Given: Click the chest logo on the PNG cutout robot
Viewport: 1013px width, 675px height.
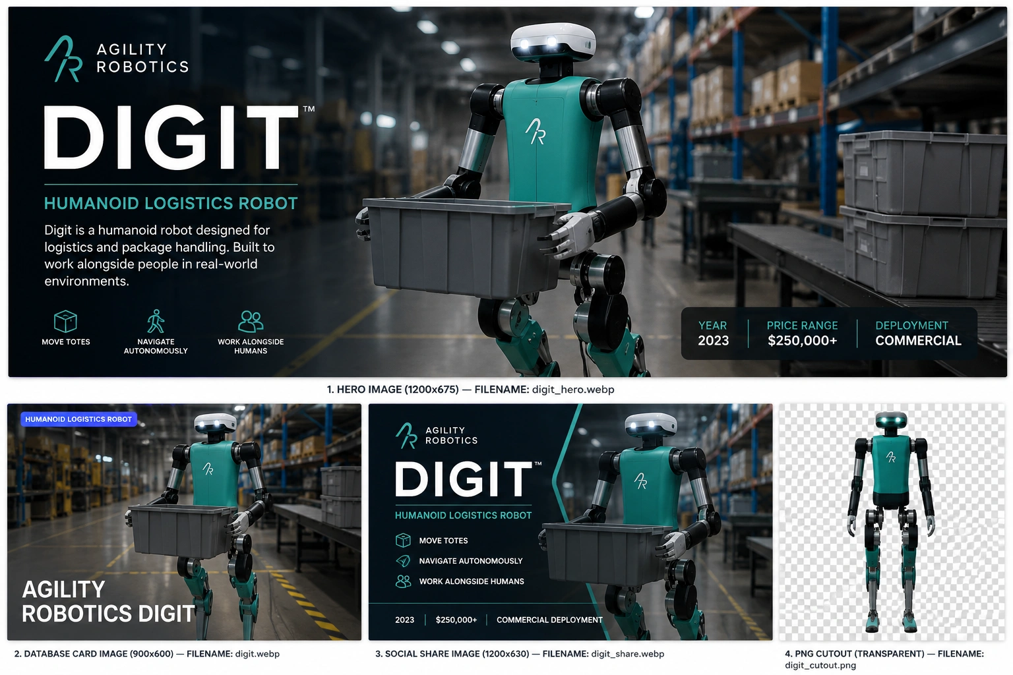Looking at the screenshot, I should (891, 456).
